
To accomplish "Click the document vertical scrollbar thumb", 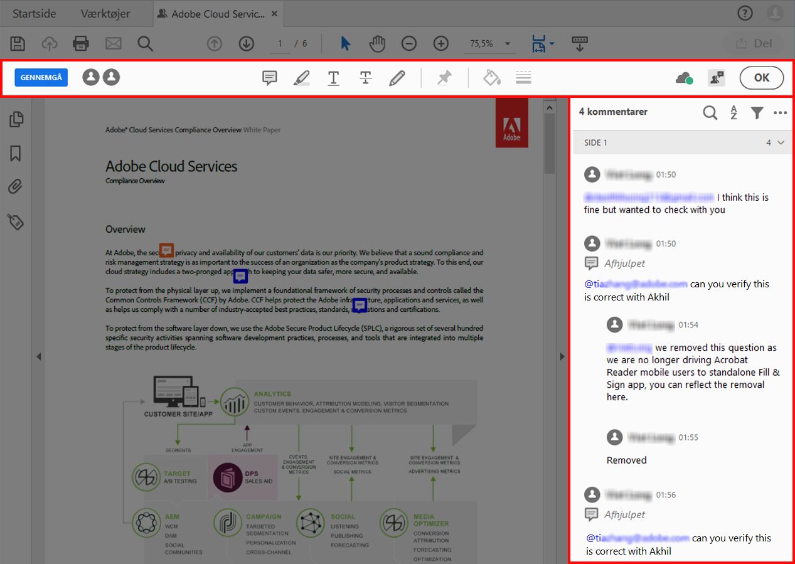I will [550, 144].
